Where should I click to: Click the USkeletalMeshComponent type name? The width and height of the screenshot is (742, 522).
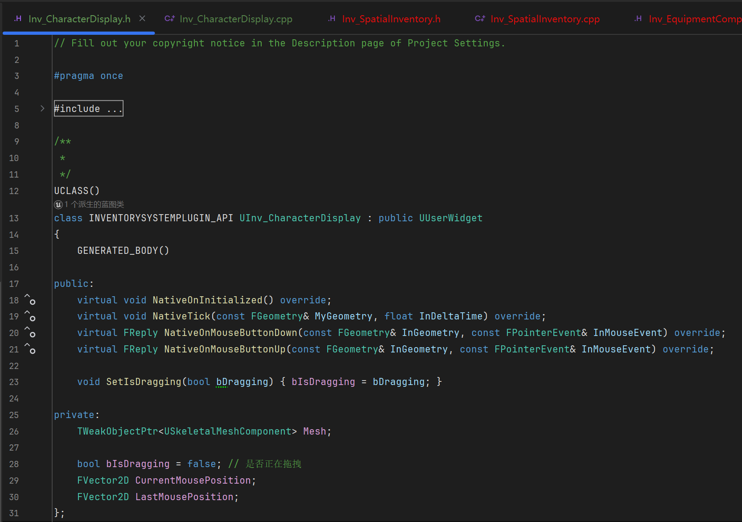tap(228, 431)
